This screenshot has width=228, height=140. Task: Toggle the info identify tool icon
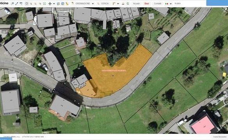(x=12, y=3)
